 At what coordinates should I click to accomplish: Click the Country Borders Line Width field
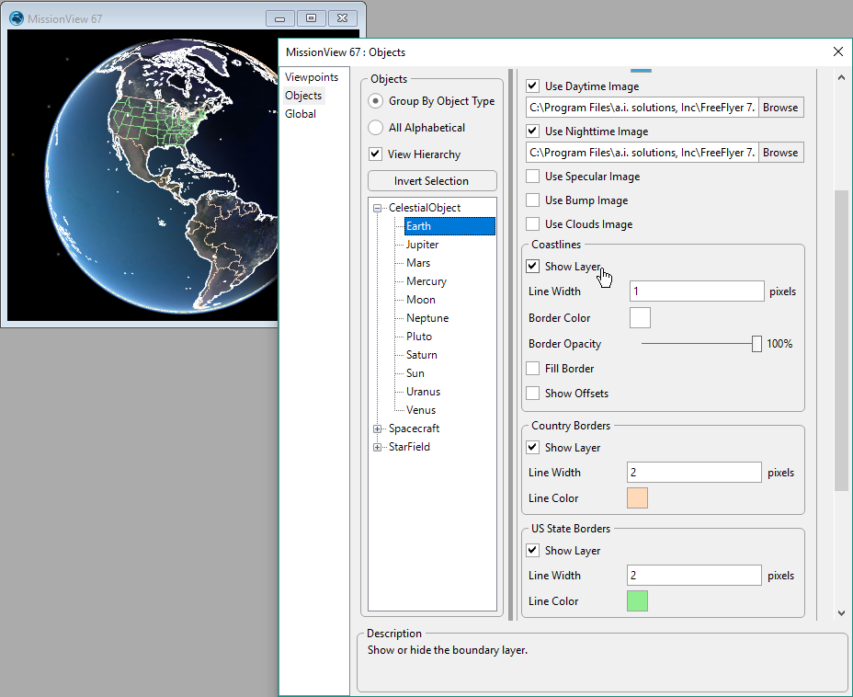(694, 473)
